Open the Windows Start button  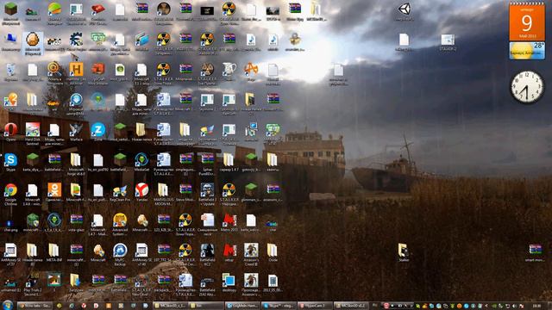pyautogui.click(x=7, y=305)
